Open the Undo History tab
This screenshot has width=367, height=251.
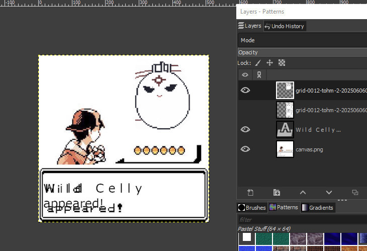click(285, 26)
